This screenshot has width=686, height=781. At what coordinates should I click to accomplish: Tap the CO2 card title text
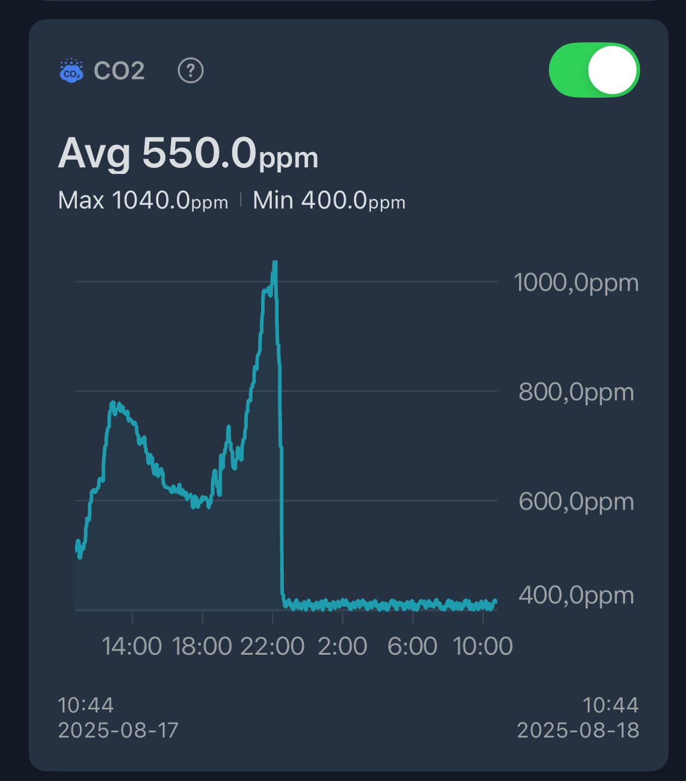[x=119, y=71]
